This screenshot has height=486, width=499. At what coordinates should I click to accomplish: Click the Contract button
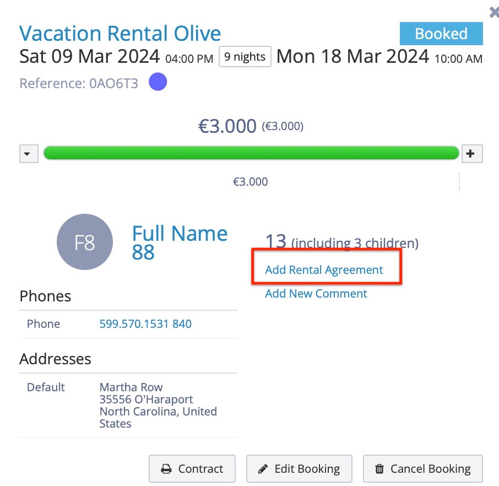(192, 469)
